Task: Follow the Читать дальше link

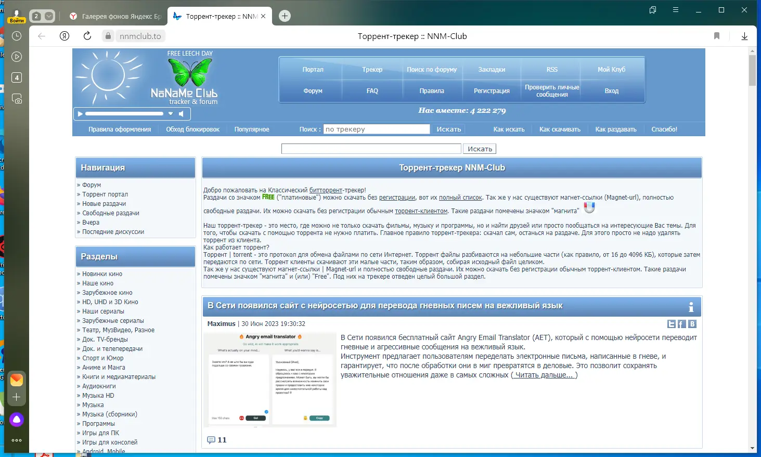Action: tap(544, 375)
